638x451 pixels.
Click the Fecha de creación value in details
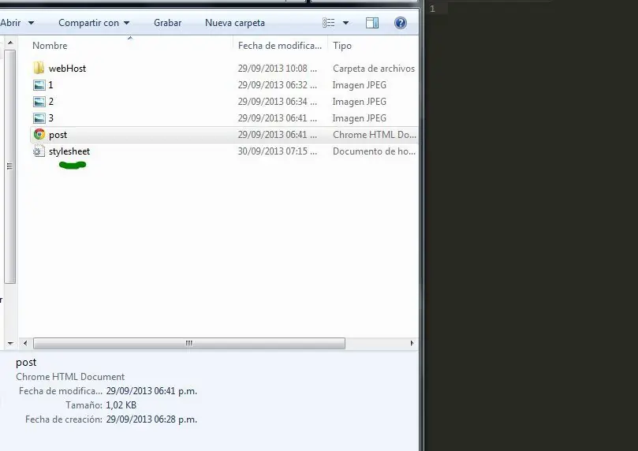[x=151, y=419]
